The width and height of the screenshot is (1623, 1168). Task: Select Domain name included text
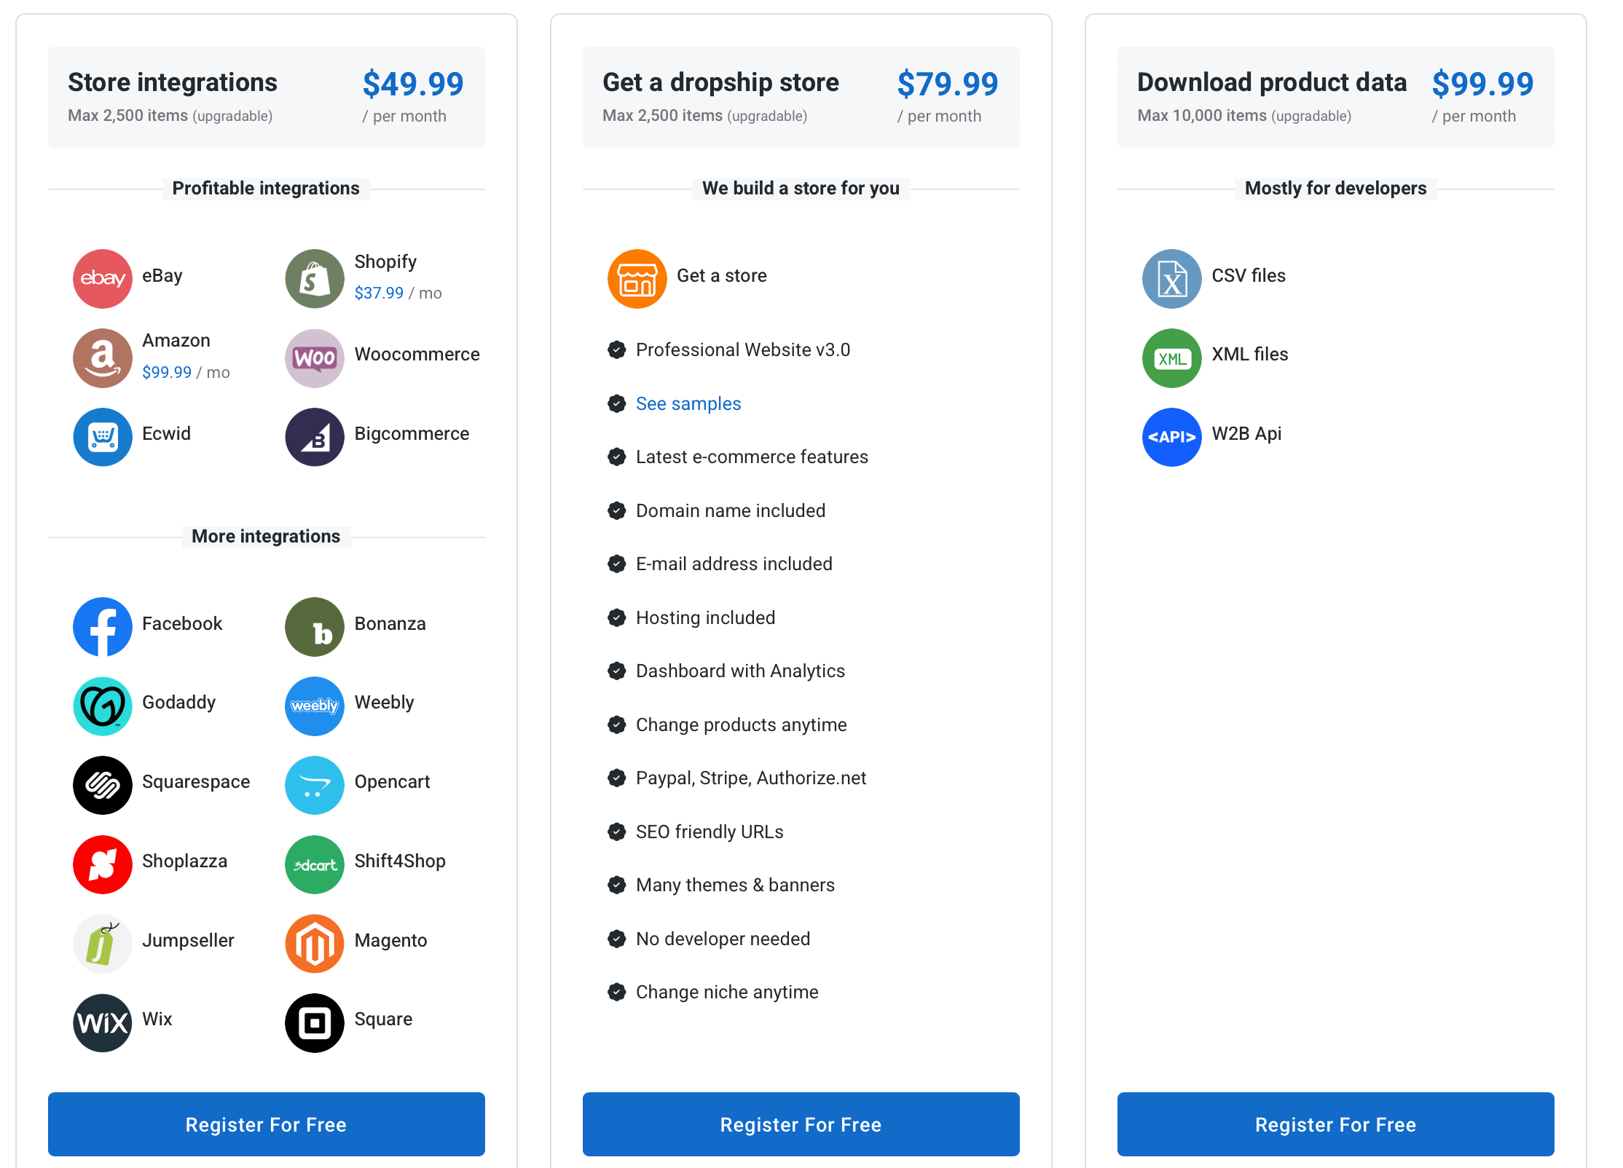[731, 510]
